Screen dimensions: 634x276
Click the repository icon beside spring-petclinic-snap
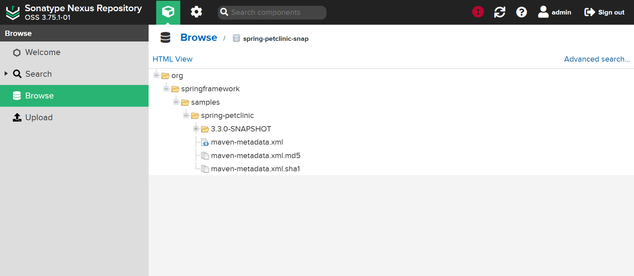coord(236,38)
